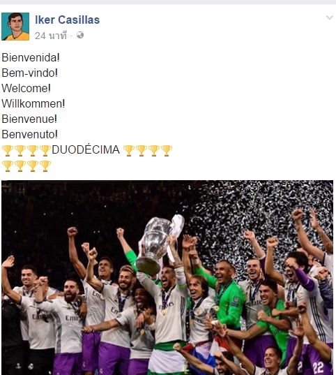Select the Bienvenida! text line
The image size is (336, 375).
click(x=31, y=58)
